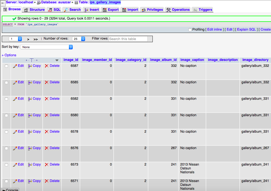Click the red X Delete icon for row 6582
271x191 pixels.
click(x=47, y=99)
